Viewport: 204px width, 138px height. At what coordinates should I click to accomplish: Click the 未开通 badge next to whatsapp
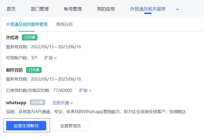pyautogui.click(x=37, y=102)
